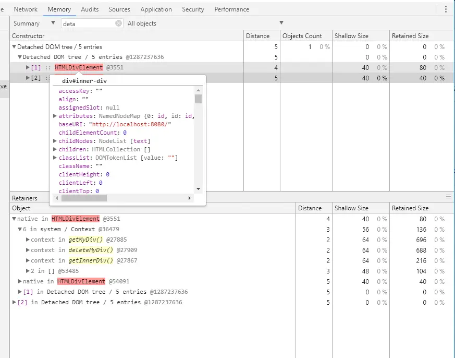Click the getInnerDiv() function link
The height and width of the screenshot is (358, 455).
click(x=91, y=260)
